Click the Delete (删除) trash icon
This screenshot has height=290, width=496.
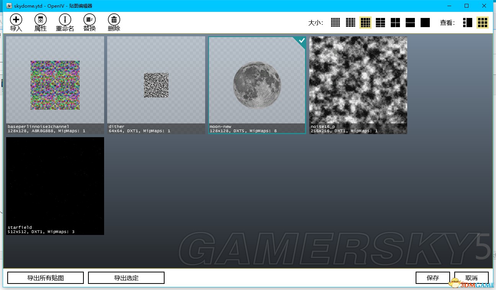click(x=114, y=19)
